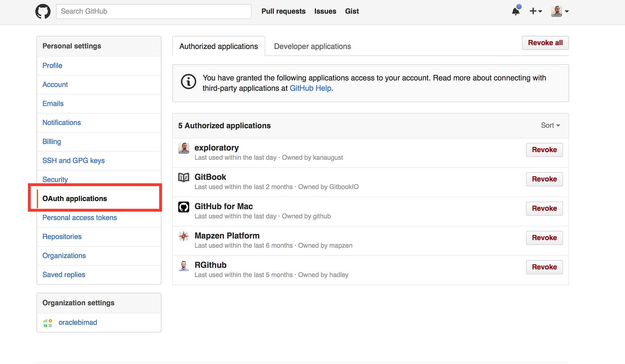
Task: Click the GitBook book icon
Action: [x=183, y=178]
